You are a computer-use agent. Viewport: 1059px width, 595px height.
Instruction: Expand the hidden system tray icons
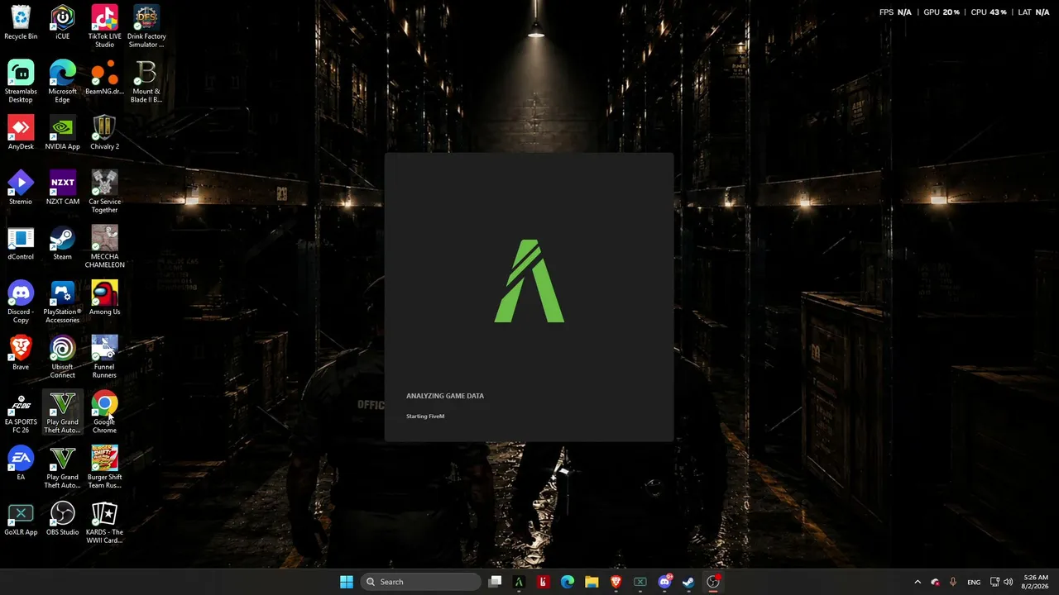pyautogui.click(x=918, y=582)
